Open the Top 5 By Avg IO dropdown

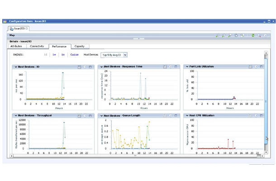point(125,55)
